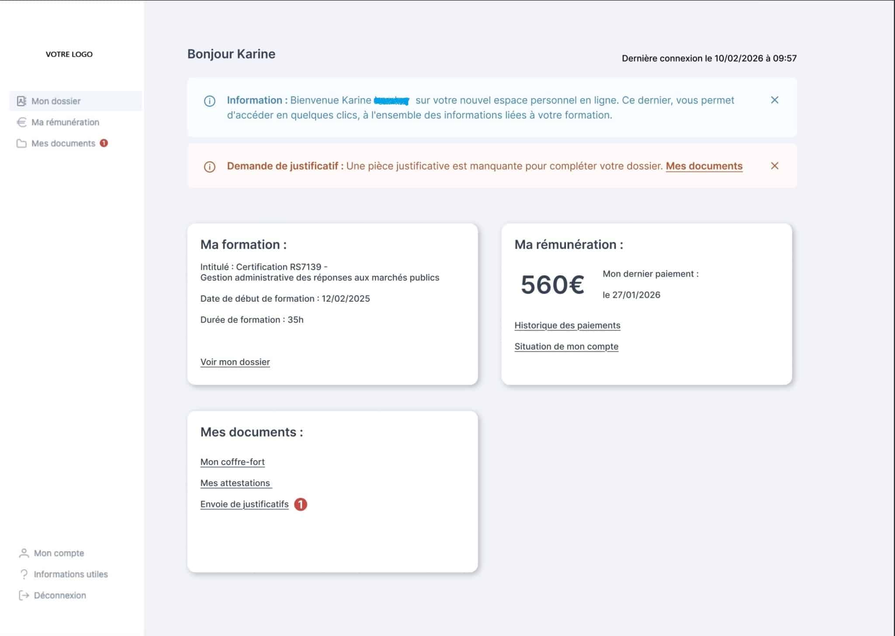This screenshot has height=636, width=895.
Task: Click the folder icon beside Mes documents
Action: (x=21, y=143)
